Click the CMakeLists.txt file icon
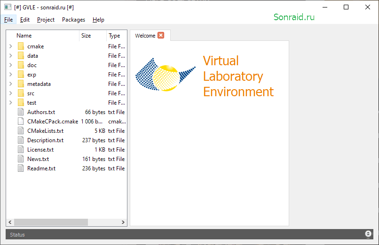This screenshot has height=245, width=379. click(x=21, y=130)
